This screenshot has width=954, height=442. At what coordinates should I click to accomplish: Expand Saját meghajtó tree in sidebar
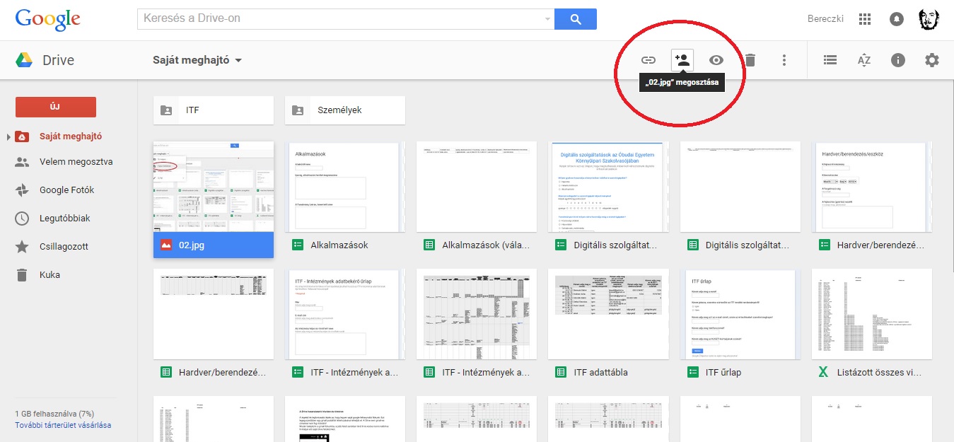[8, 136]
